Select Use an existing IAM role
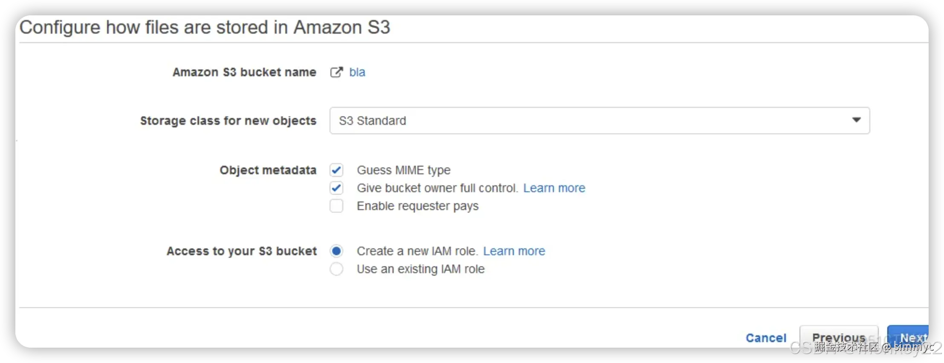 pyautogui.click(x=336, y=269)
